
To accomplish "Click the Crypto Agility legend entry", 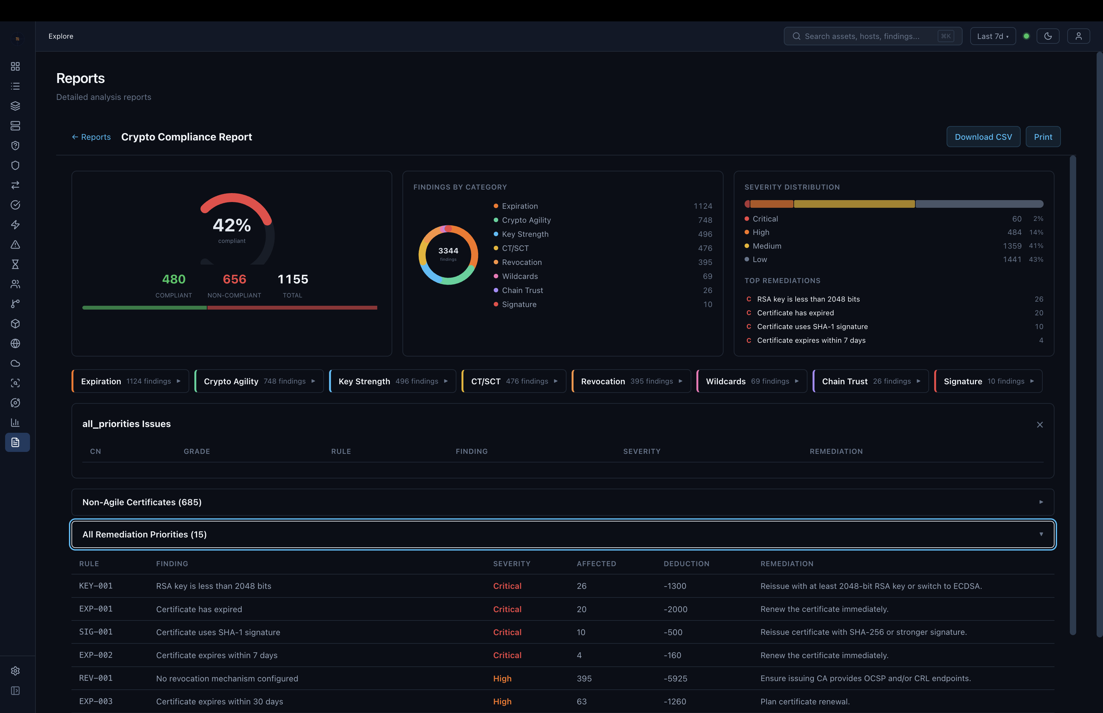I will coord(526,220).
